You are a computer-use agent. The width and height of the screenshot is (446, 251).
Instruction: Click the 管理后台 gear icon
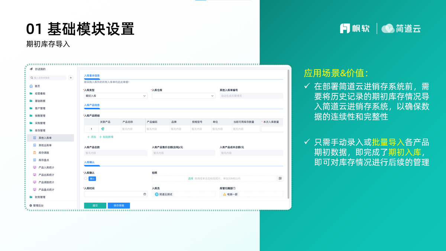pyautogui.click(x=31, y=206)
